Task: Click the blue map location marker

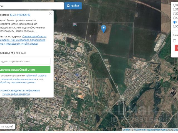Action: [103, 29]
